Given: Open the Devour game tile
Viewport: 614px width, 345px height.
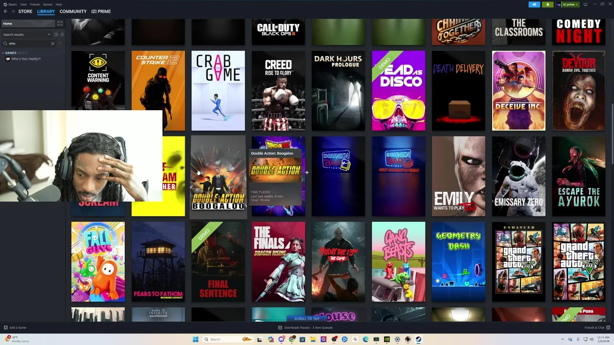Looking at the screenshot, I should (x=579, y=91).
